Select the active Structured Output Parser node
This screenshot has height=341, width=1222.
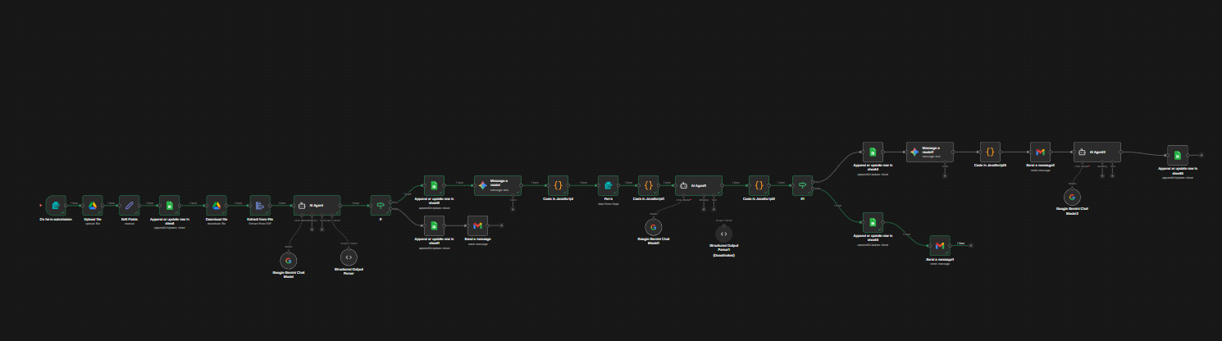[x=349, y=257]
